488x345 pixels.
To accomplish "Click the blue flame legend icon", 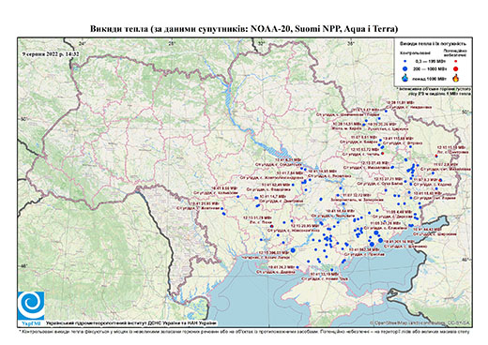I will [x=405, y=78].
